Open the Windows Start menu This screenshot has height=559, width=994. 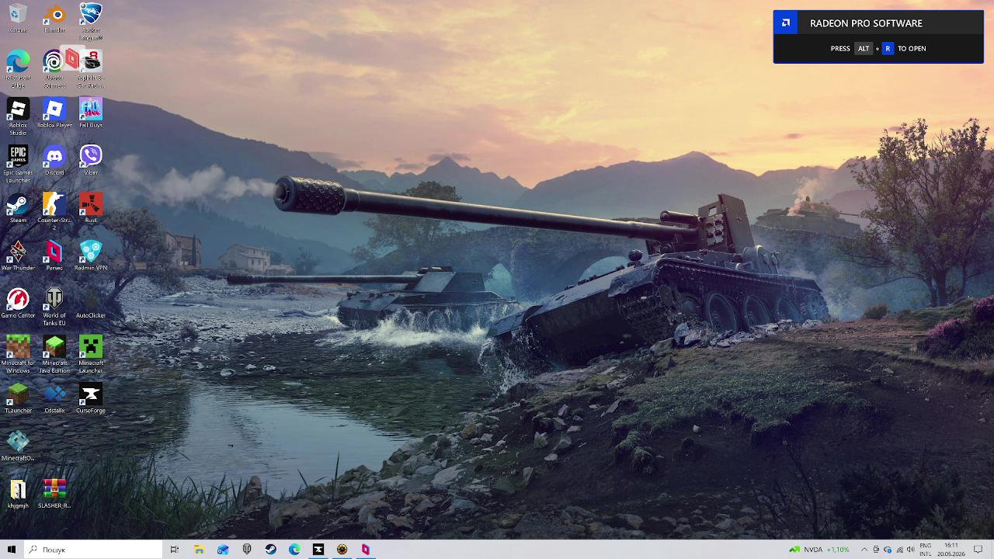pos(12,550)
